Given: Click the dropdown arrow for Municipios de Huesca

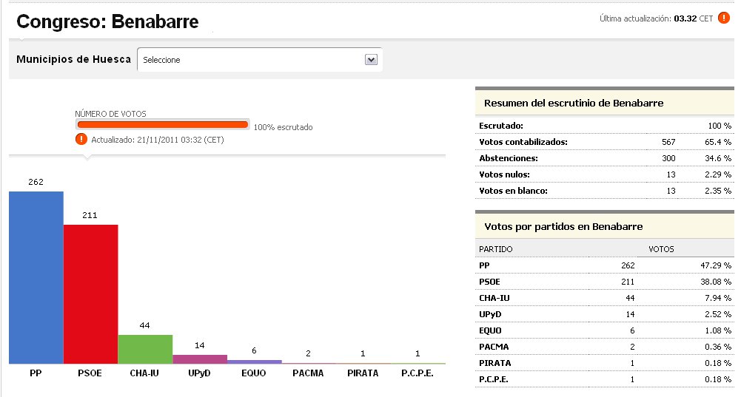Looking at the screenshot, I should pos(372,60).
